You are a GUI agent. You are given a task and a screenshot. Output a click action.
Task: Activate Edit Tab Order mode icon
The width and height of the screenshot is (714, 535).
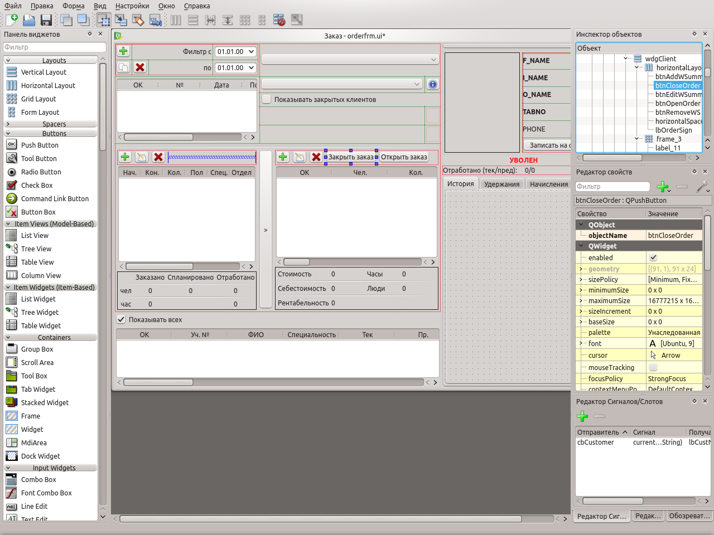click(x=156, y=20)
